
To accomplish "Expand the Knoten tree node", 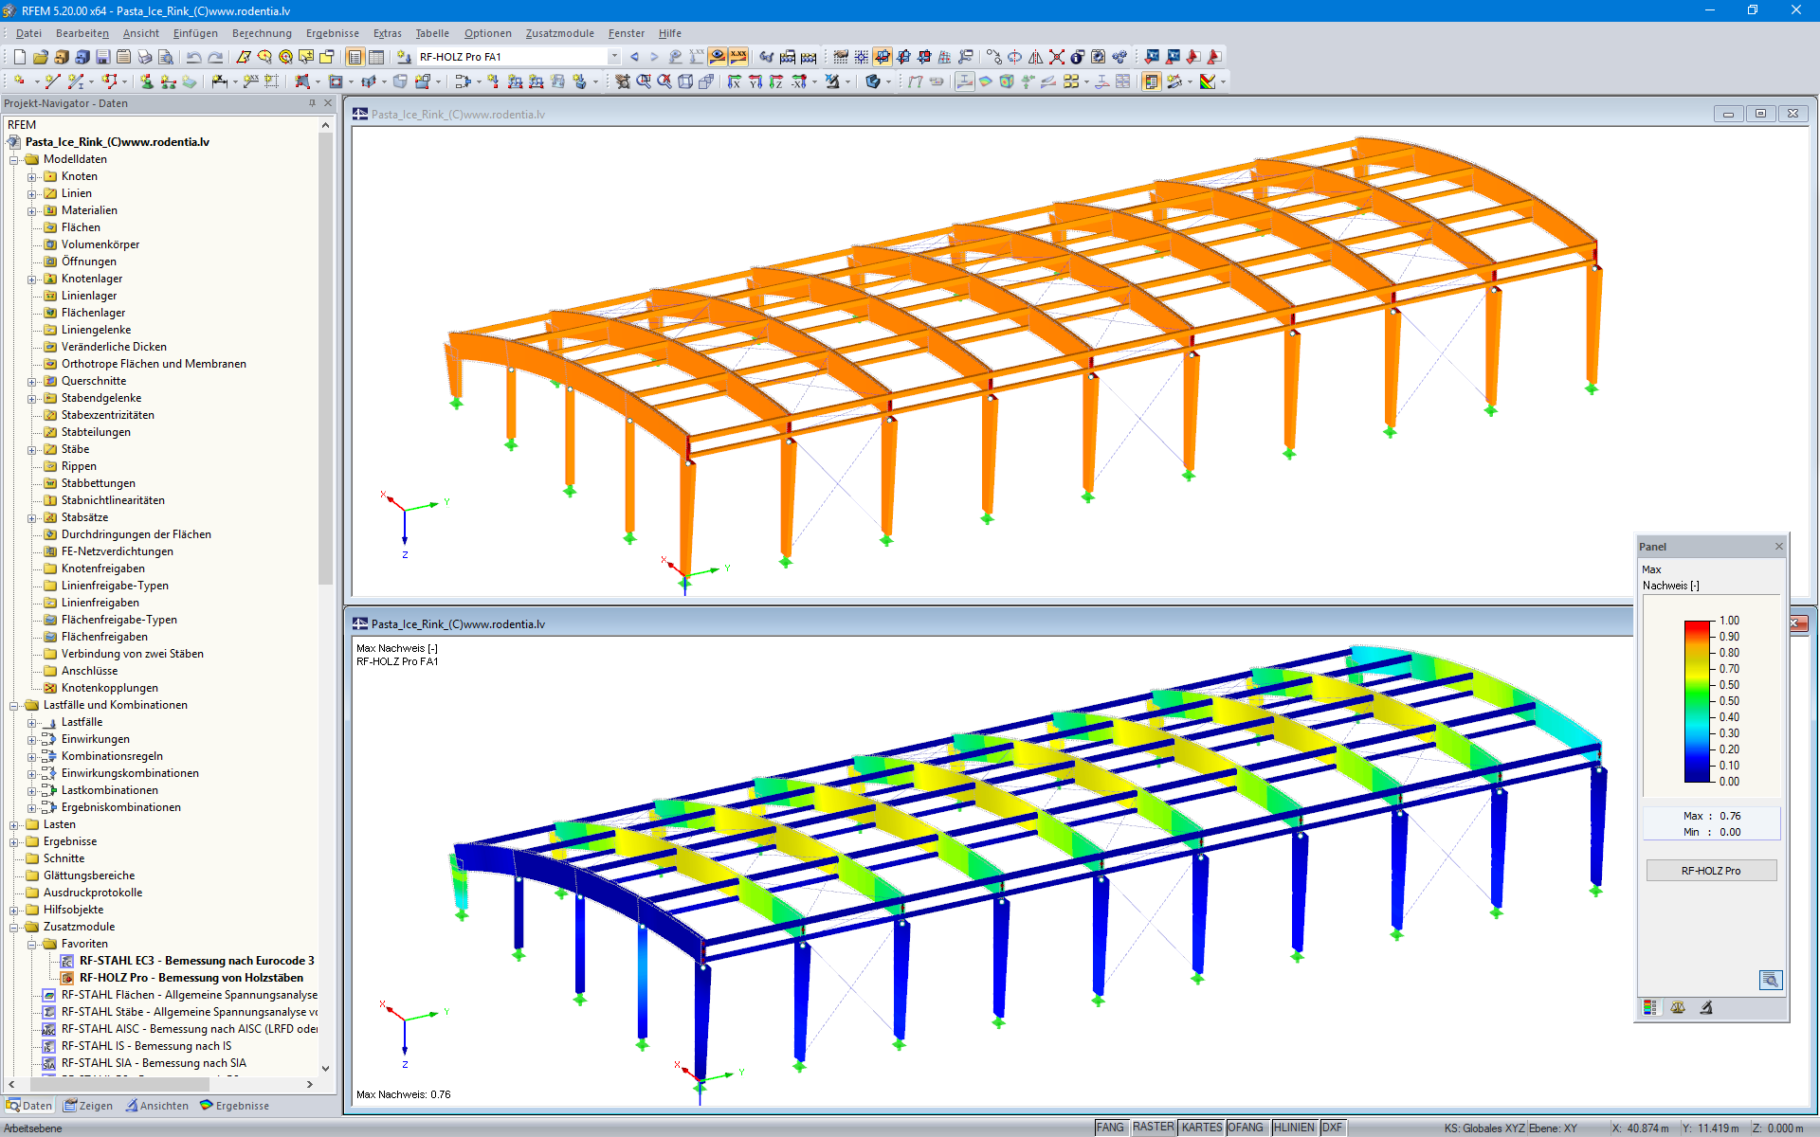I will (30, 175).
